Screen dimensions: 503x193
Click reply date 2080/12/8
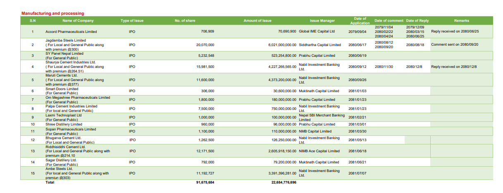pos(414,67)
